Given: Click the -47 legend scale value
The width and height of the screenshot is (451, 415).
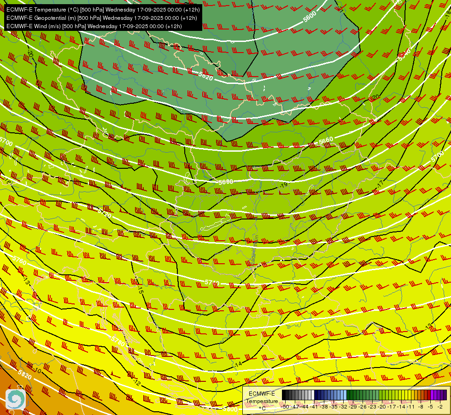Looking at the screenshot, I should [295, 407].
